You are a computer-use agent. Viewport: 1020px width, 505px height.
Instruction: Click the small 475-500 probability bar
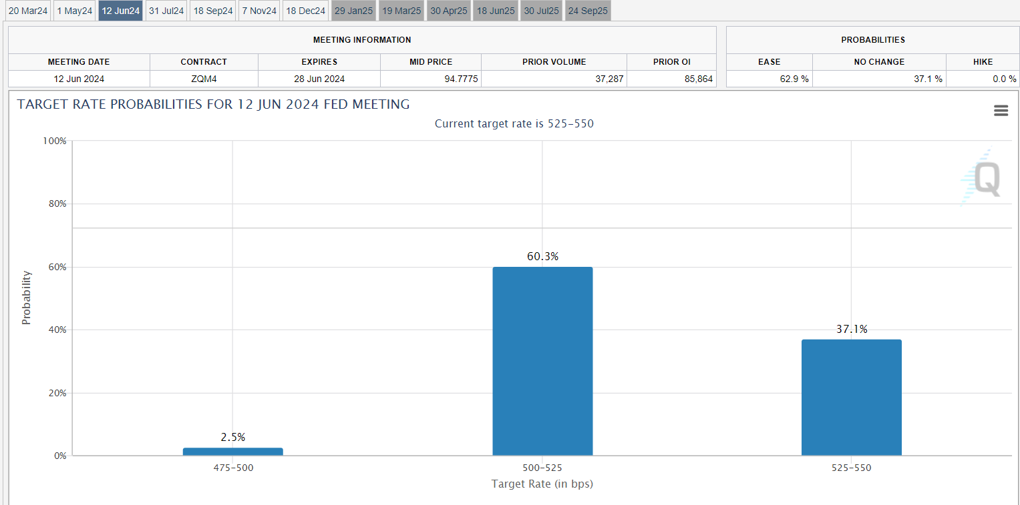pyautogui.click(x=232, y=452)
